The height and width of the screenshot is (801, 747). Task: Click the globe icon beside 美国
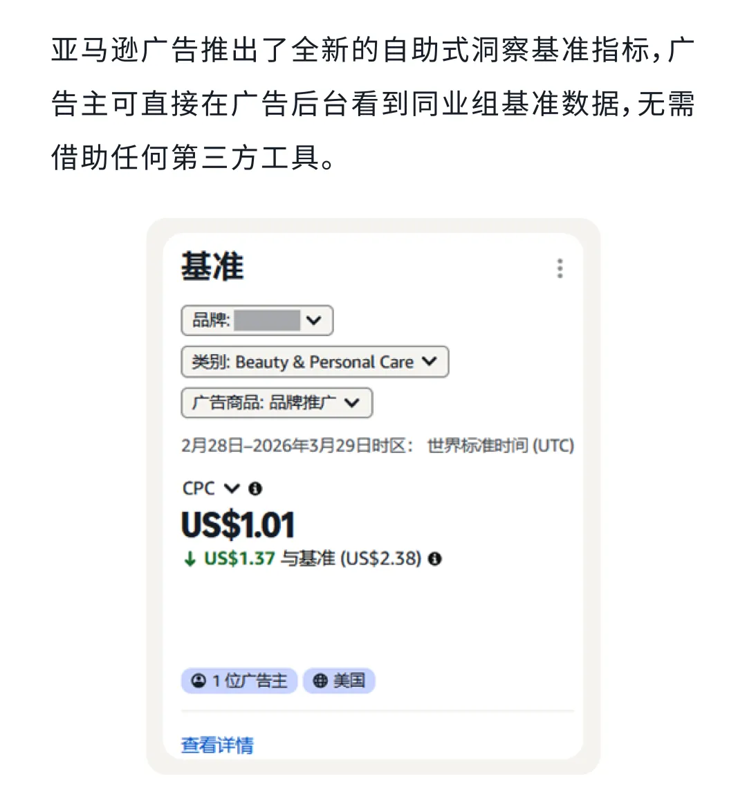(x=320, y=681)
